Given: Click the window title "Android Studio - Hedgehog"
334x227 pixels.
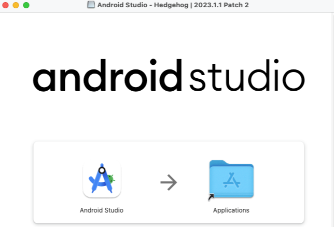Looking at the screenshot, I should (143, 5).
